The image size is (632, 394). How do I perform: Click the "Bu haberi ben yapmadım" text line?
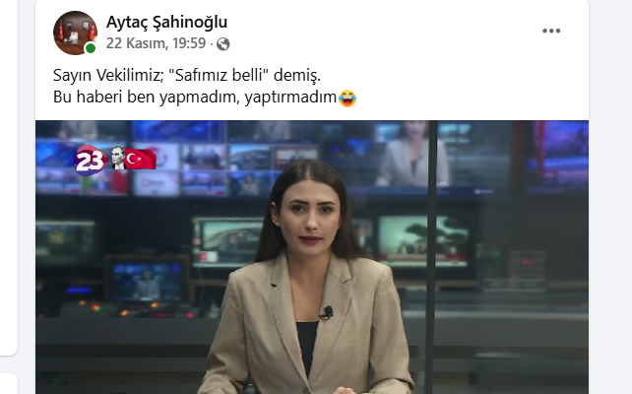195,98
